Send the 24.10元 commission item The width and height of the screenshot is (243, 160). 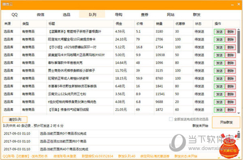coord(219,40)
